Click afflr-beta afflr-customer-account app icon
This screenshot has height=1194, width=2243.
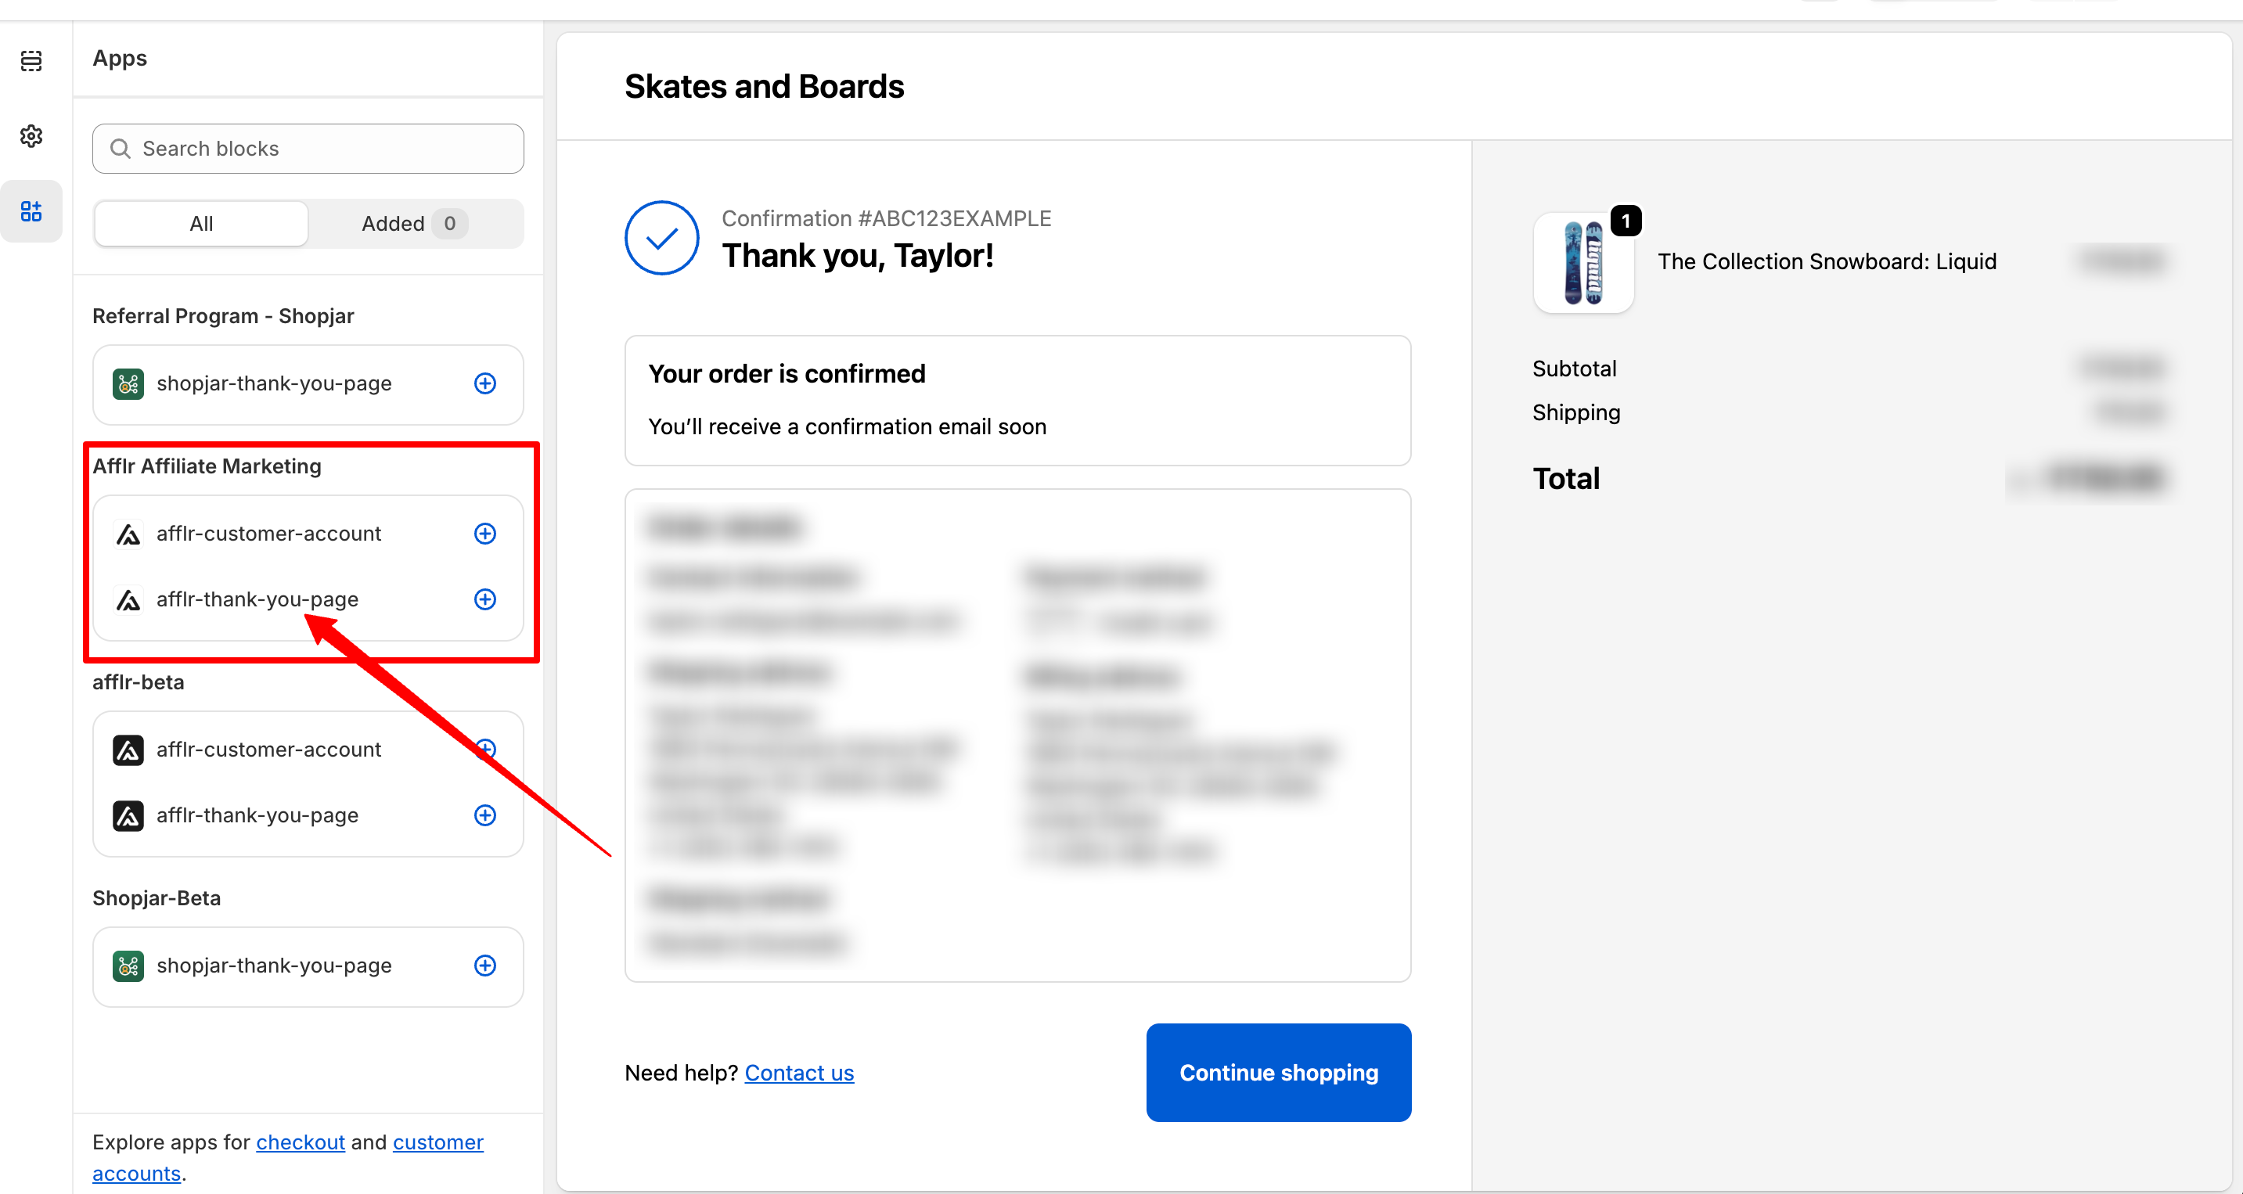pyautogui.click(x=128, y=750)
